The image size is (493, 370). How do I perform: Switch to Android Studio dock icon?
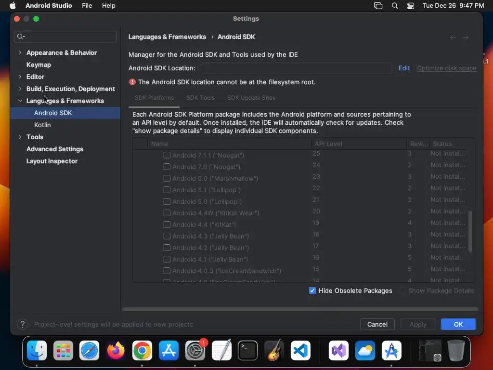(x=391, y=351)
